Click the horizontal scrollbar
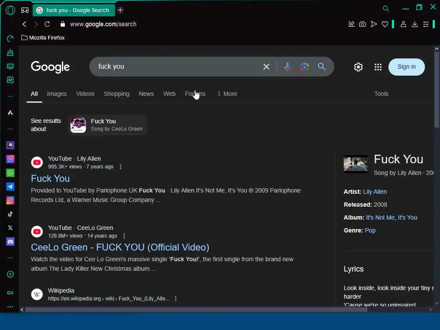 point(196,309)
